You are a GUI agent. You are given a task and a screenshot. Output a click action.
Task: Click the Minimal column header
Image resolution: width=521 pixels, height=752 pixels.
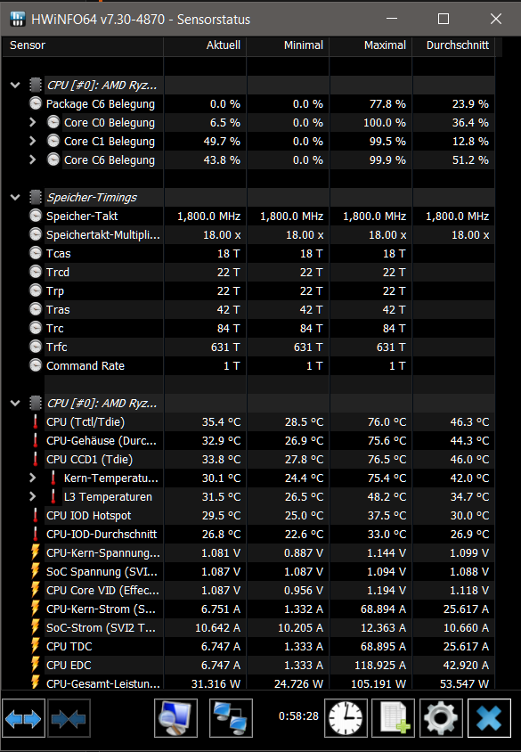[x=288, y=45]
